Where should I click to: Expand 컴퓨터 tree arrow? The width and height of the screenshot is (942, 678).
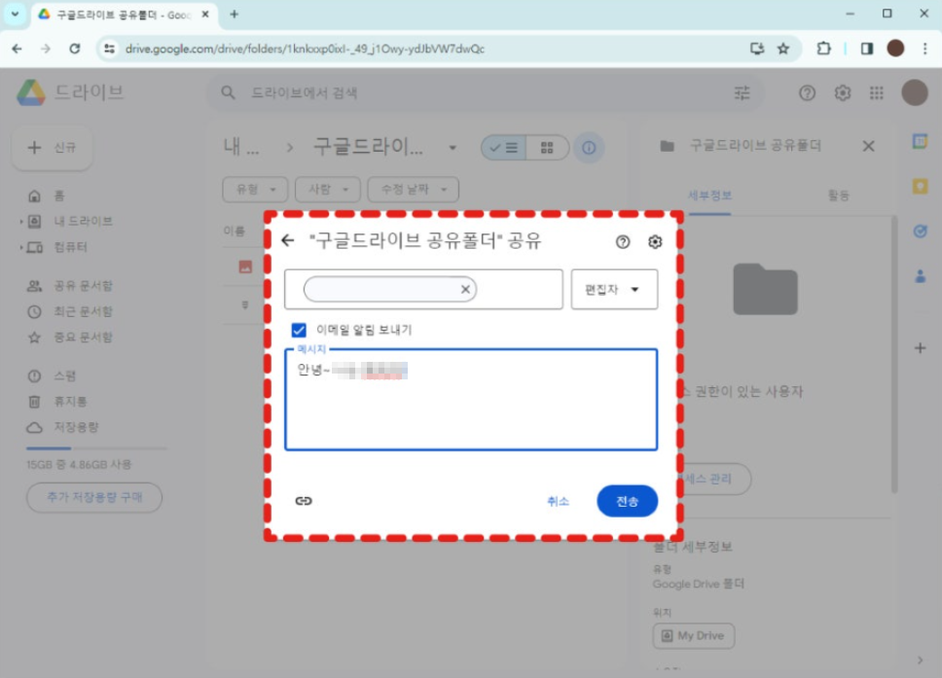21,247
